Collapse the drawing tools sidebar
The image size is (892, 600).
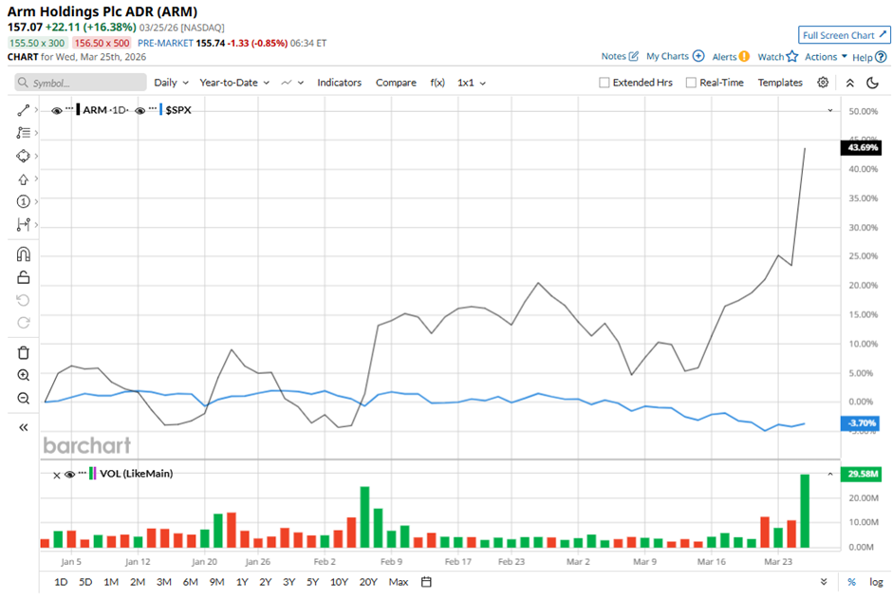click(x=24, y=427)
